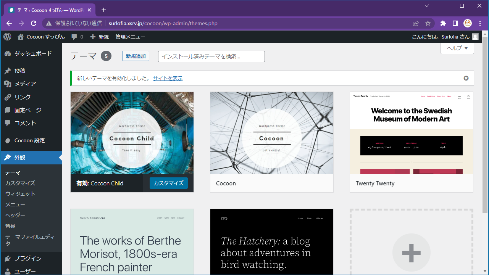Click the browser reload icon
The width and height of the screenshot is (489, 275).
click(x=34, y=23)
